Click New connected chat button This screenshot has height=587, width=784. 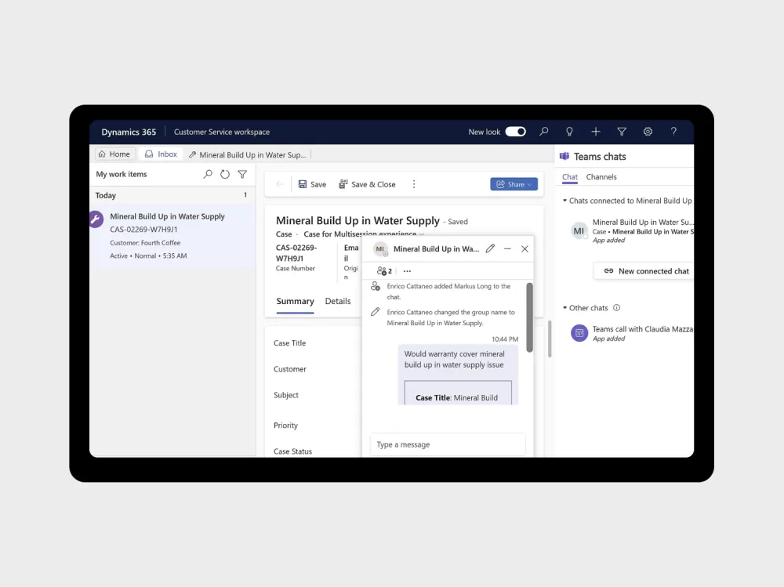[x=645, y=271]
